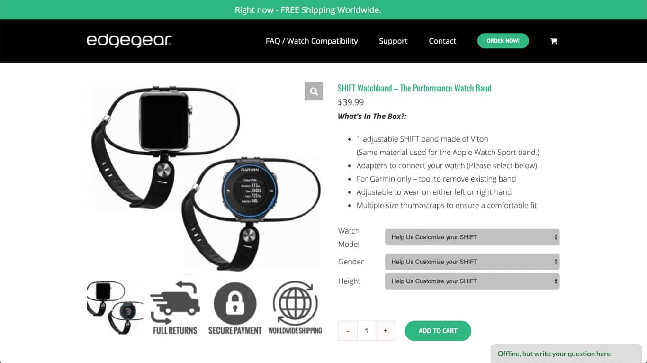Select the Full Returns truck thumbnail
647x363 pixels.
click(175, 307)
